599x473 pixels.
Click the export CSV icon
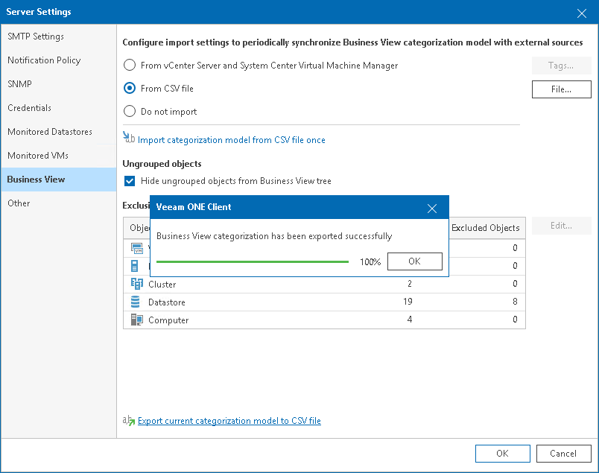coord(129,420)
